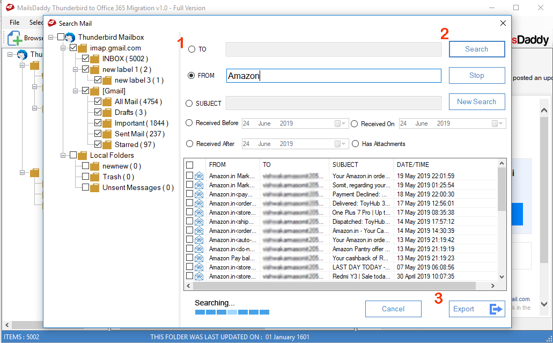Click the Search button
553x343 pixels.
[x=477, y=49]
